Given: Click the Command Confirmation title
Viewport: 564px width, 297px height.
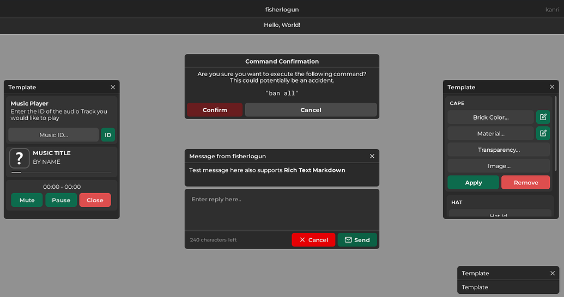Looking at the screenshot, I should (x=282, y=61).
